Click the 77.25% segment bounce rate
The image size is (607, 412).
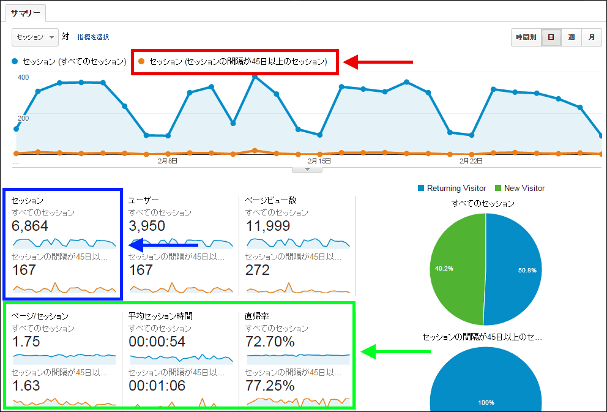[270, 386]
